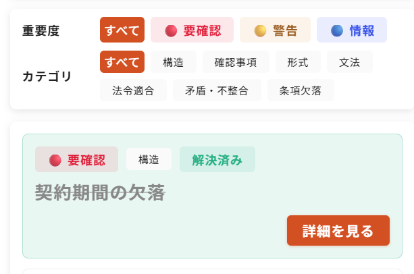Click the 重要度 row label
414x274 pixels.
(x=41, y=31)
